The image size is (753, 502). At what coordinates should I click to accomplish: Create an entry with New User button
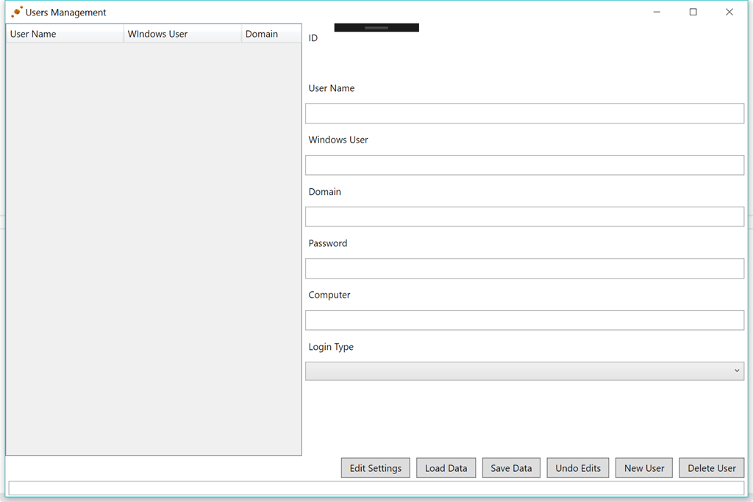(644, 468)
